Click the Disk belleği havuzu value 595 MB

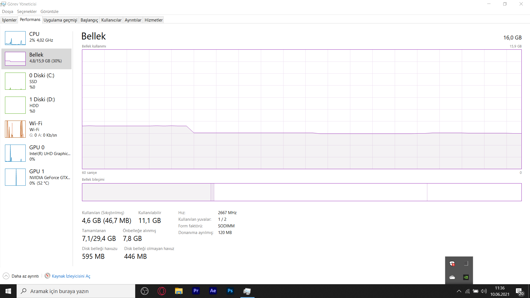[x=93, y=256]
